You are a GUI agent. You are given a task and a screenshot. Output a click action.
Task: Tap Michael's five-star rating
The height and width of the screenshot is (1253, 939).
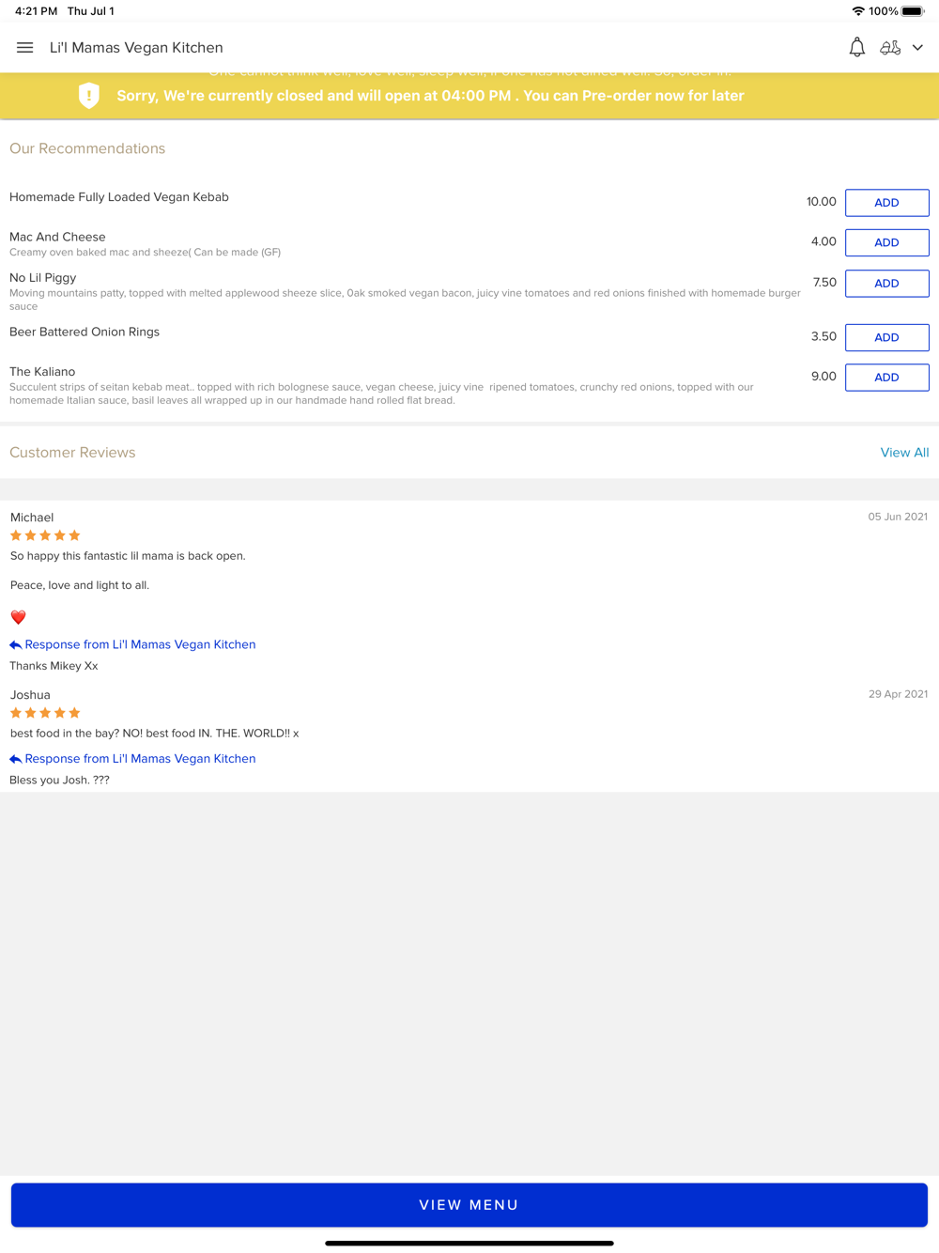(x=45, y=535)
